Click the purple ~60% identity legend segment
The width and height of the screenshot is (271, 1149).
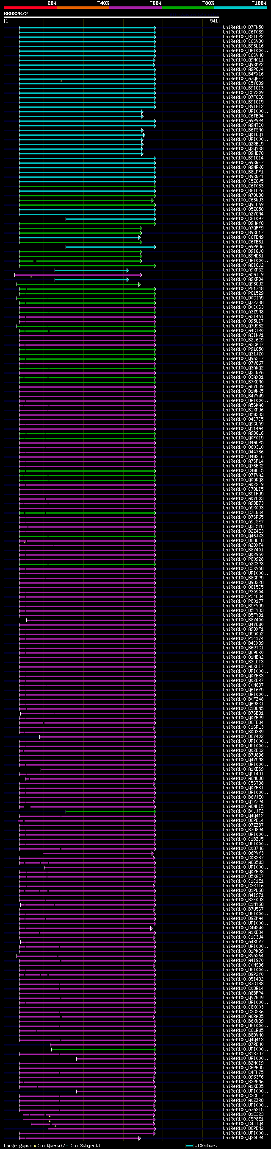click(135, 8)
